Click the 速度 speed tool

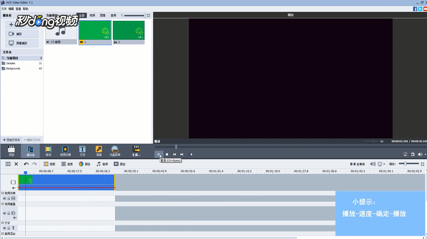click(x=67, y=164)
